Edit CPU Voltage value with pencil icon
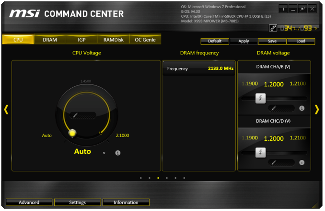Image resolution: width=325 pixels, height=211 pixels. coord(75,115)
